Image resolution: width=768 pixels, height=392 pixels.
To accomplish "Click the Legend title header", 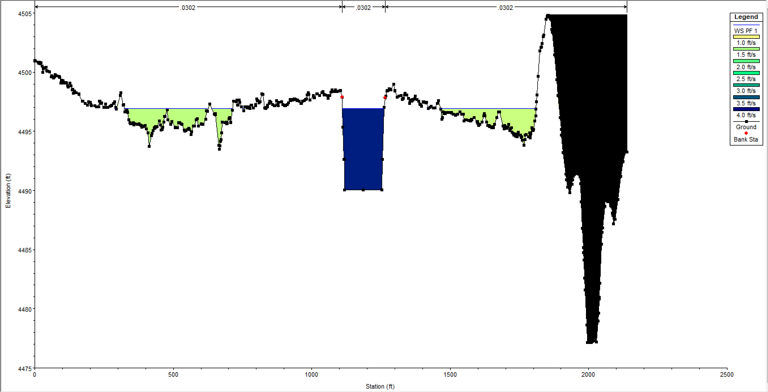I will (x=746, y=17).
